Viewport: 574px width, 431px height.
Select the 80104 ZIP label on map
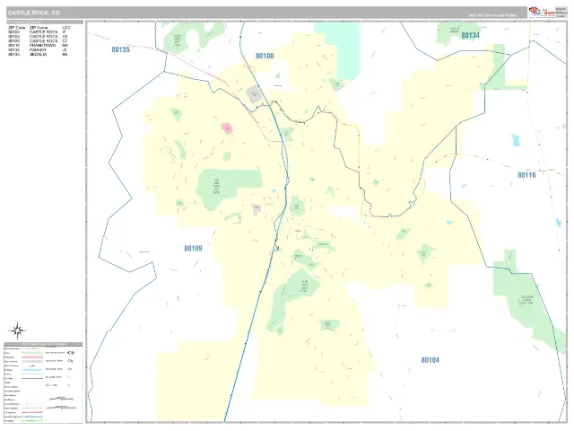[x=430, y=360]
